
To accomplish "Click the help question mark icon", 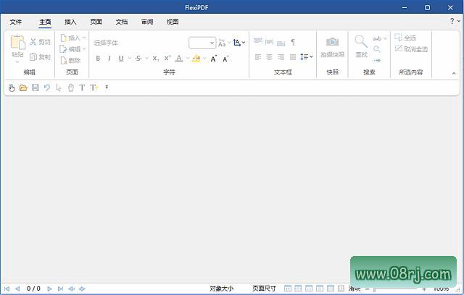I will 452,21.
